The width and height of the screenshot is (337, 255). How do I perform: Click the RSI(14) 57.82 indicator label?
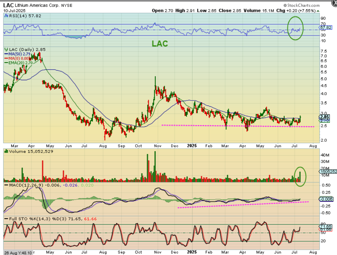(x=25, y=16)
